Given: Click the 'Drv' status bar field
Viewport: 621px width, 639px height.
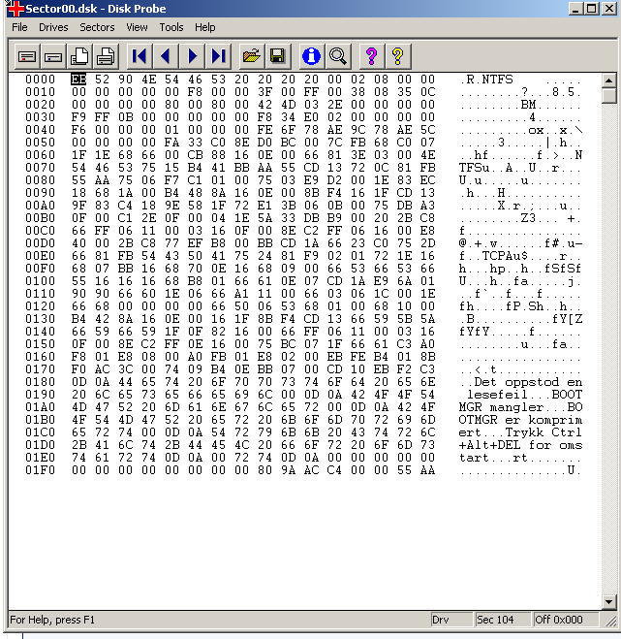Looking at the screenshot, I should [450, 620].
